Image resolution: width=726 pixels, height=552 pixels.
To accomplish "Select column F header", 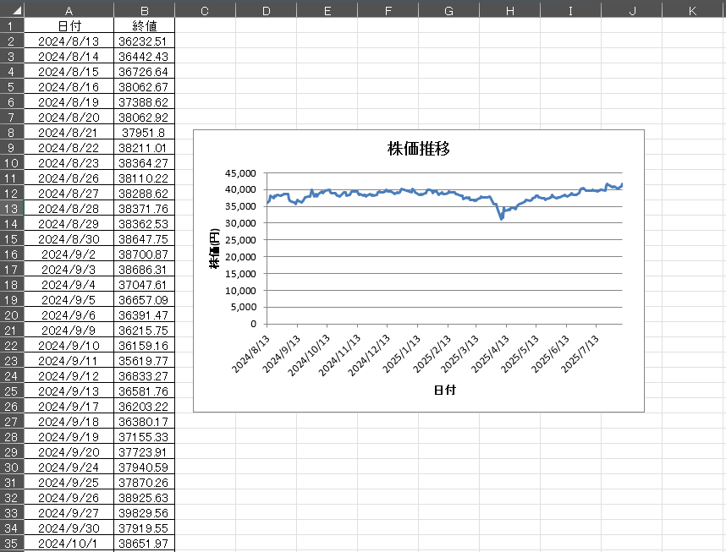I will tap(388, 11).
